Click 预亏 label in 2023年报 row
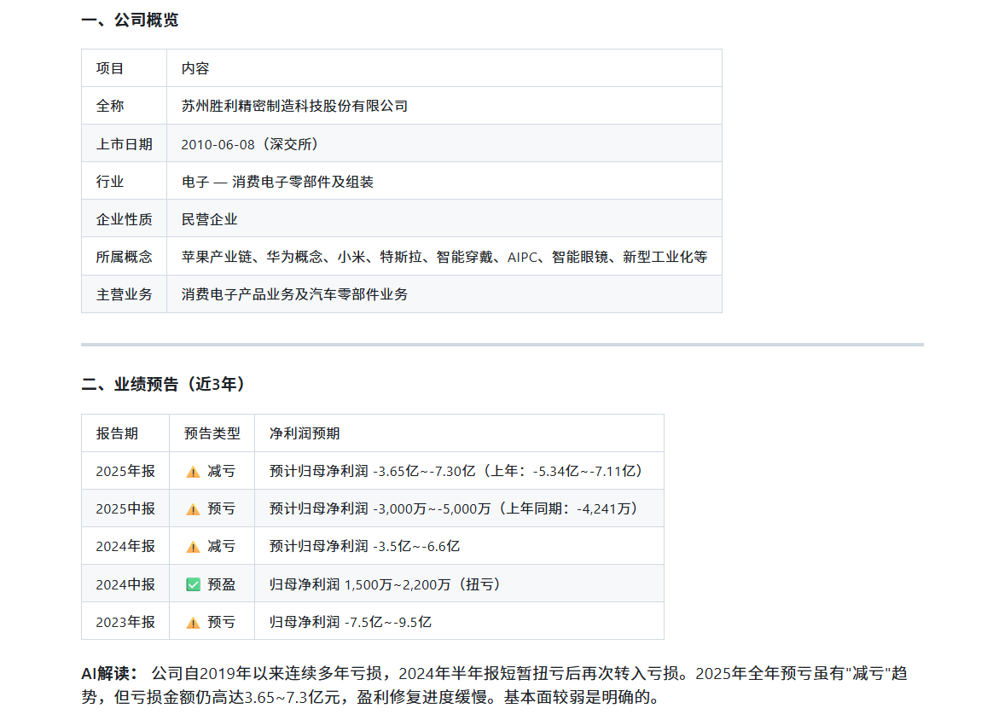This screenshot has width=987, height=720. point(222,623)
